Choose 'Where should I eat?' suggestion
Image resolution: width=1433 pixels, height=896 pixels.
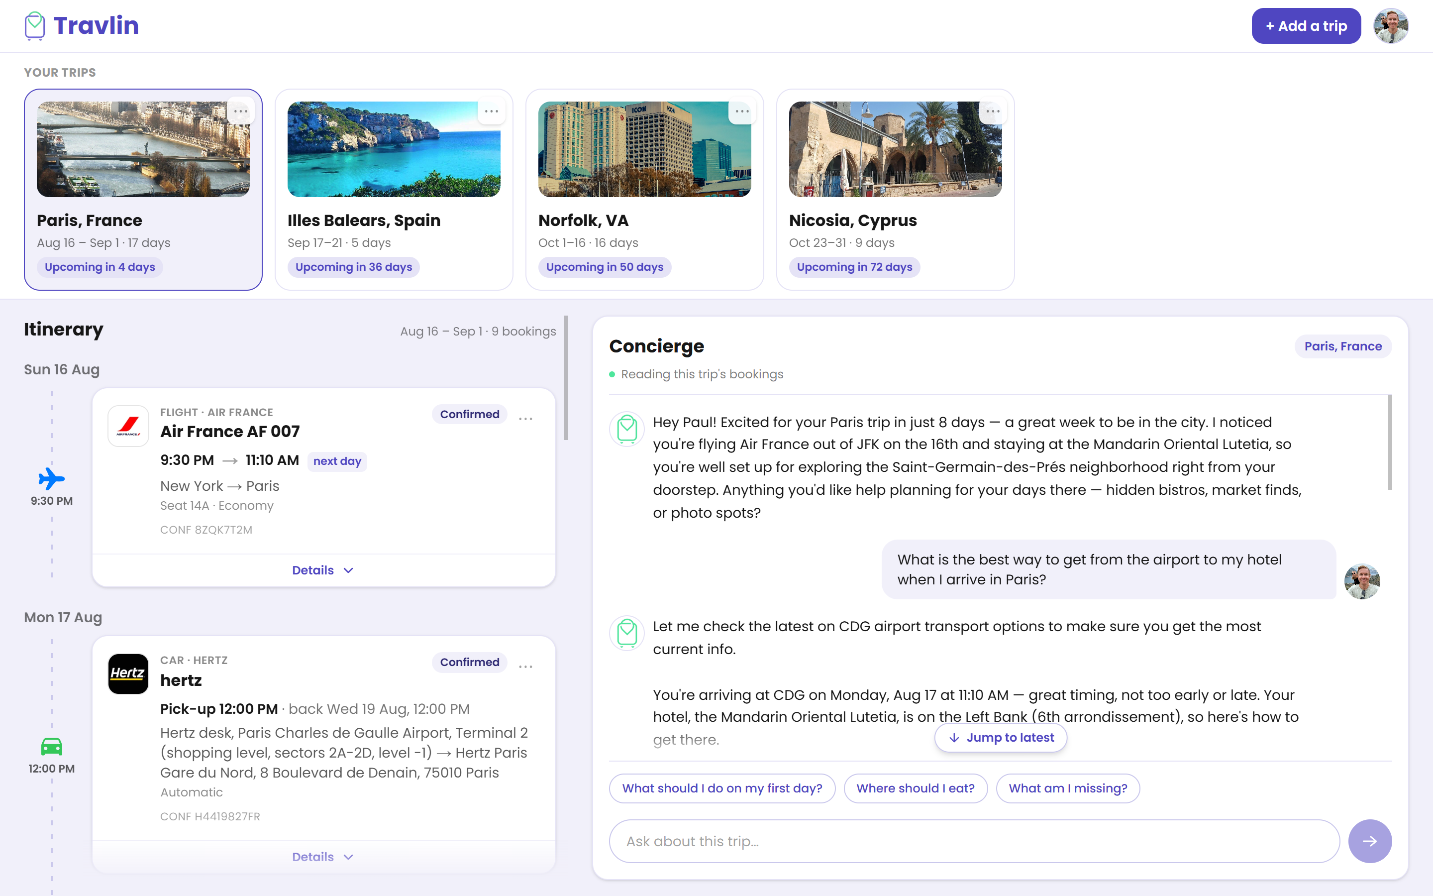point(915,788)
